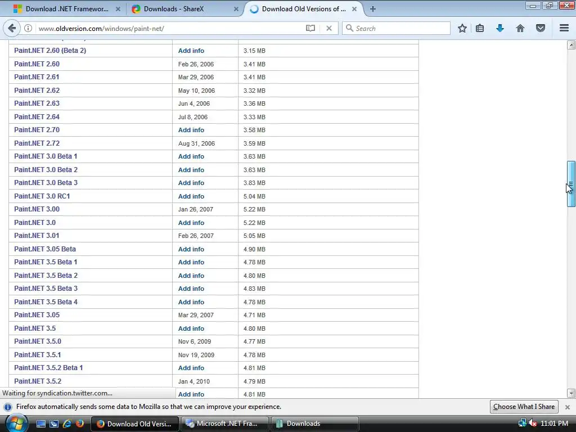Image resolution: width=576 pixels, height=432 pixels.
Task: Focus the Search input field
Action: pyautogui.click(x=396, y=28)
